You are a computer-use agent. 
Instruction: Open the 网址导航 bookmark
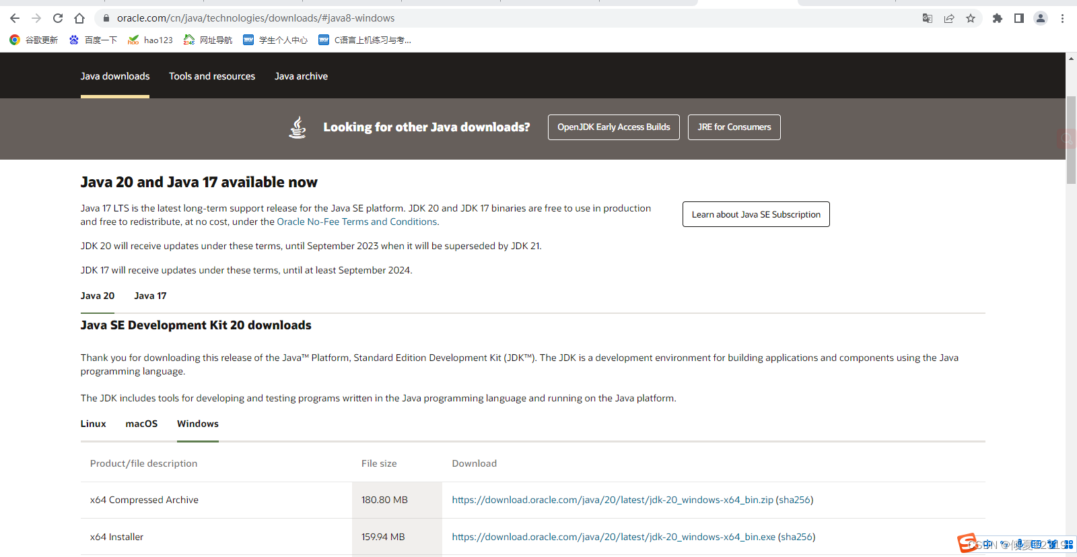coord(208,40)
